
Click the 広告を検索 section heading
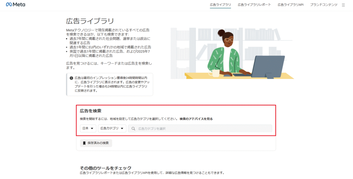(x=90, y=111)
